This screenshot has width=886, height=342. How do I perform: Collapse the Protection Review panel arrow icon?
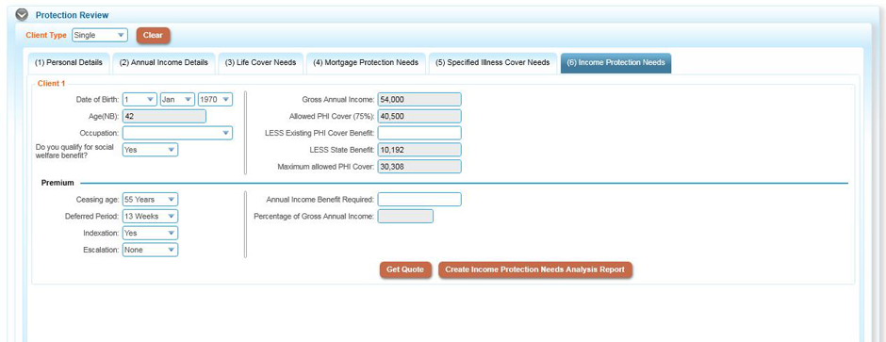[22, 15]
